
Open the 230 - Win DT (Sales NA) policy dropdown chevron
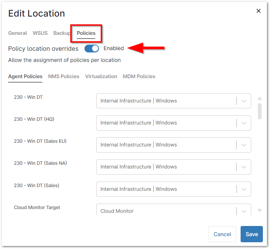(x=244, y=167)
